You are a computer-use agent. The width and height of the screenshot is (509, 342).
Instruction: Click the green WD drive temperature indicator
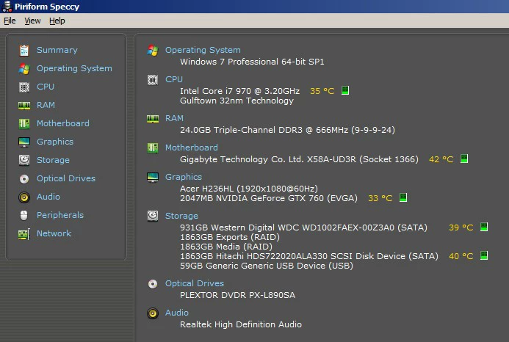point(484,227)
